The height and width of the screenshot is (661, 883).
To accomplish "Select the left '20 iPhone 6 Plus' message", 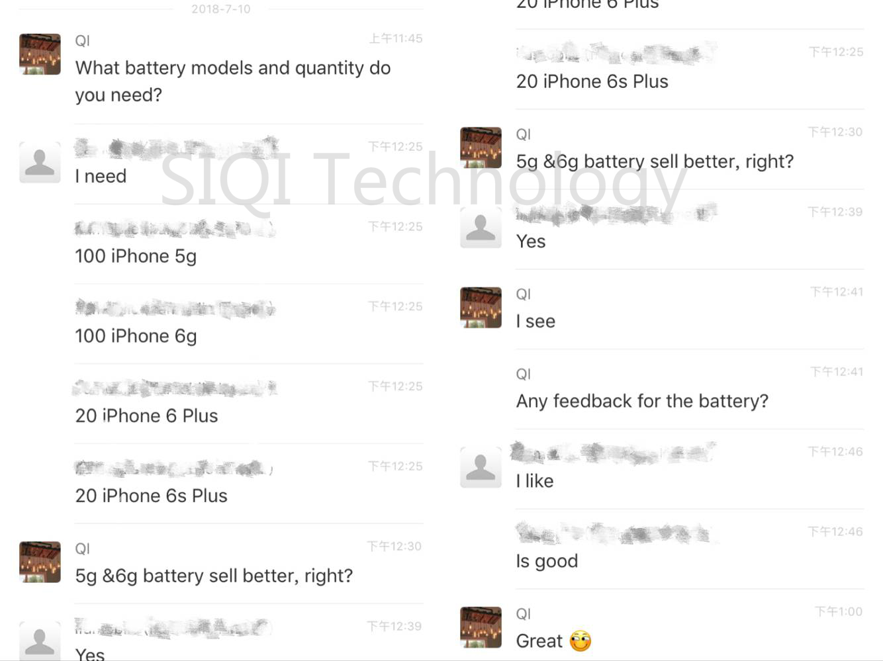I will click(146, 416).
